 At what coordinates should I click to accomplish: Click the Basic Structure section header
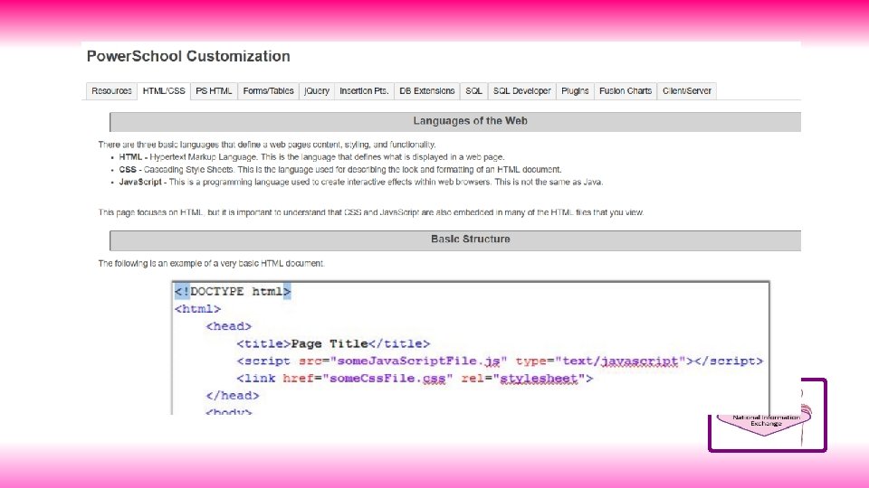455,240
